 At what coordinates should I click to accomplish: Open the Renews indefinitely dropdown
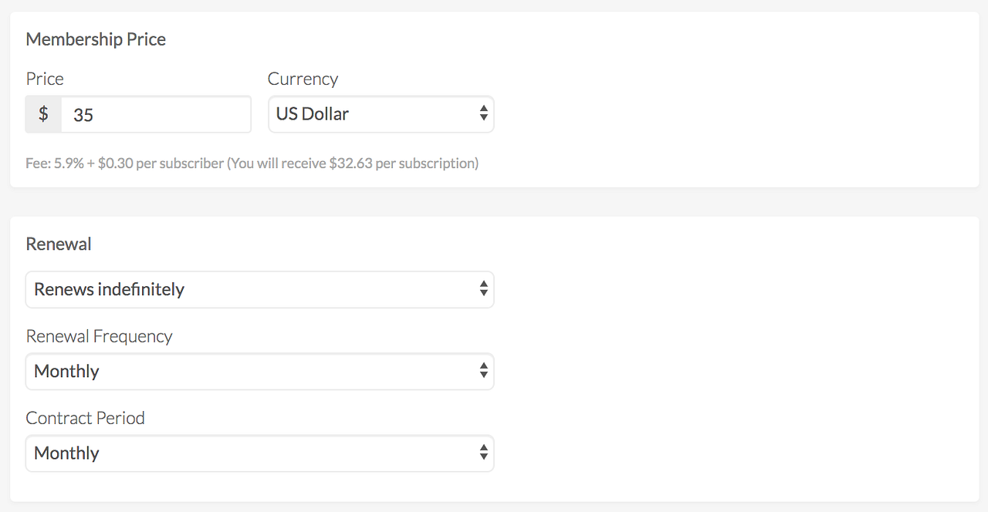tap(259, 289)
